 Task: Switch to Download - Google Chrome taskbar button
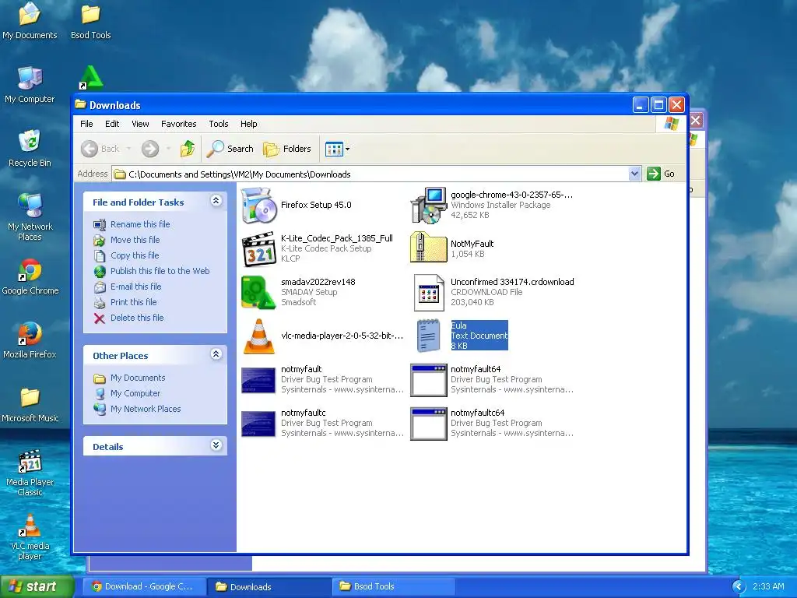coord(143,586)
